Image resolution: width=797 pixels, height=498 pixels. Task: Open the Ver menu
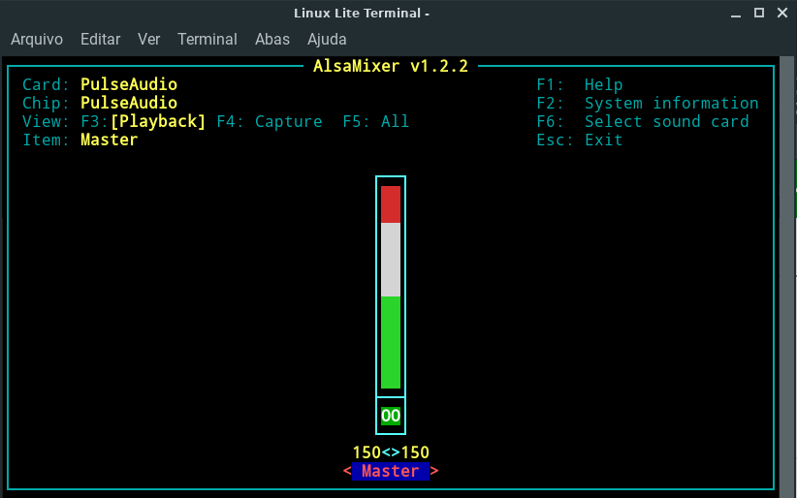(x=149, y=39)
